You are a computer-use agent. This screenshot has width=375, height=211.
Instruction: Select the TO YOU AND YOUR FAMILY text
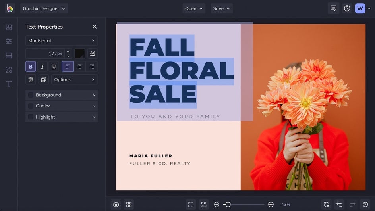pos(175,117)
